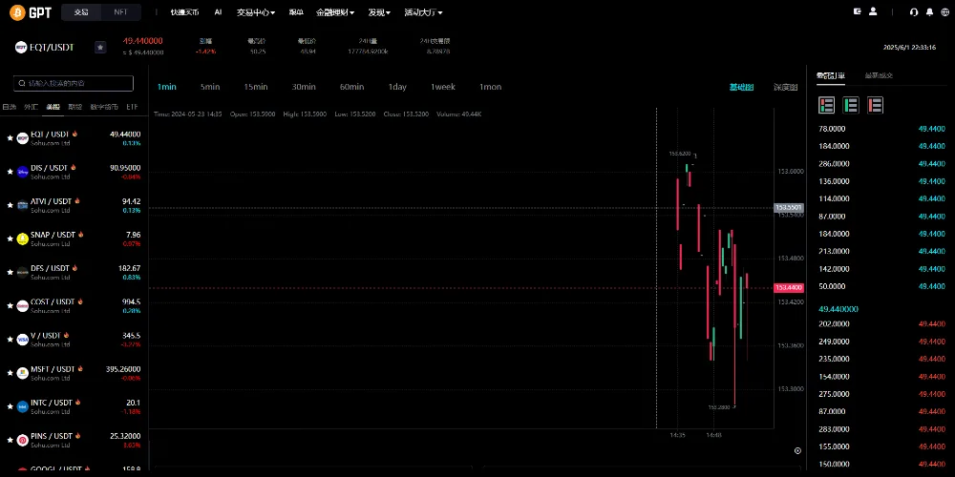Click the search input in market list
Screen dimensions: 955x477
[74, 83]
